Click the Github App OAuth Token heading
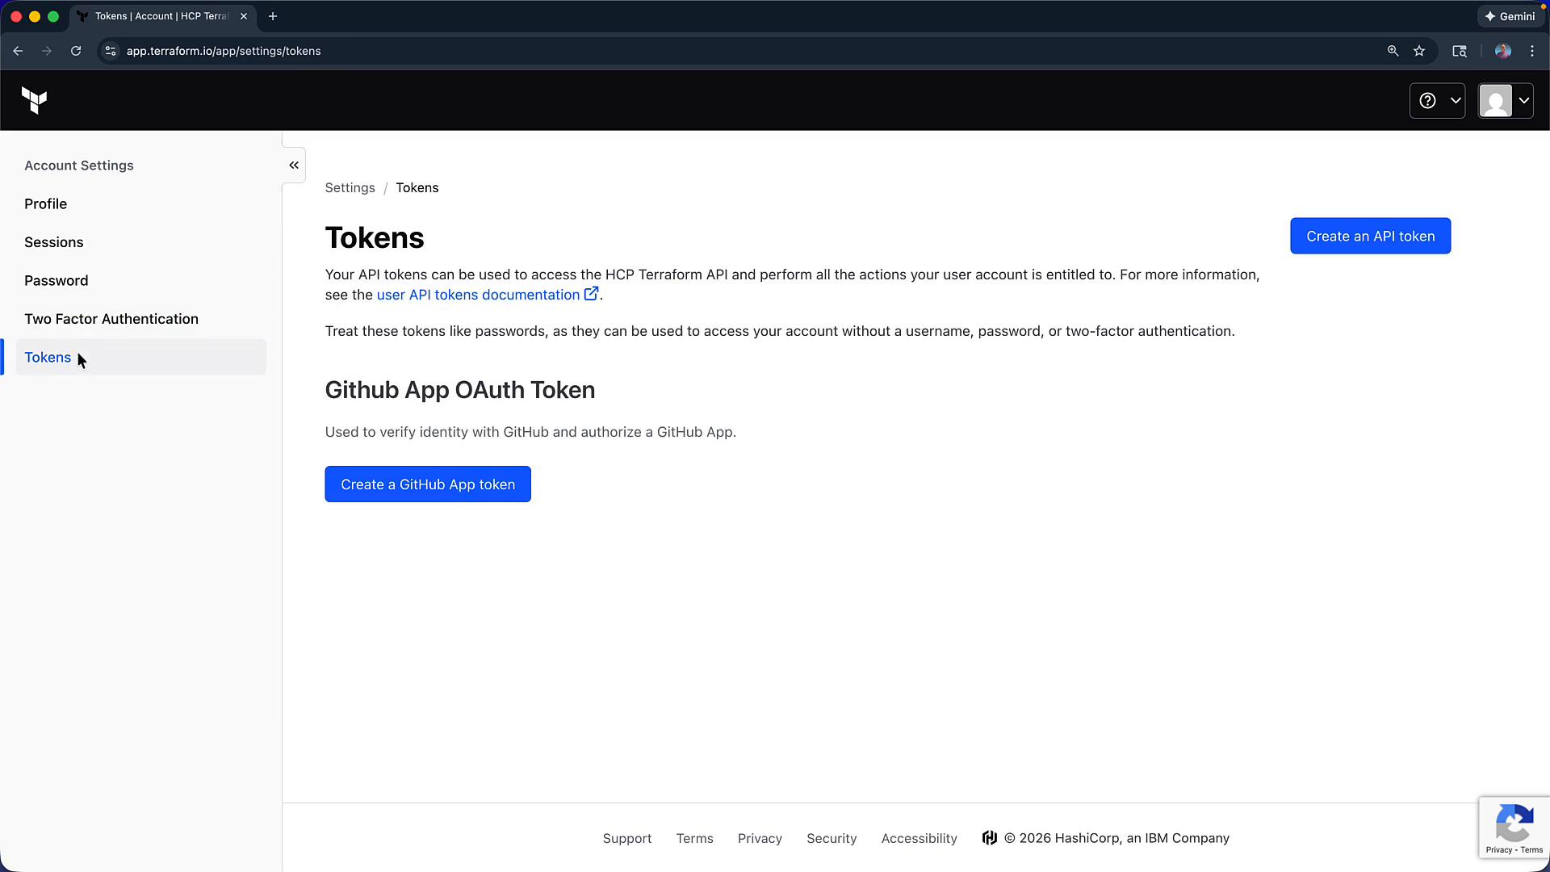Image resolution: width=1550 pixels, height=872 pixels. (460, 390)
